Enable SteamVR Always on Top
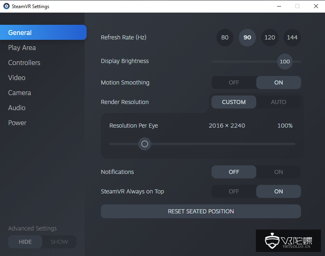325x256 pixels. (279, 191)
